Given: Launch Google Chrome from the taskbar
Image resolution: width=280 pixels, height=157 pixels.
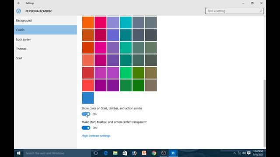Looking at the screenshot, I should [154, 153].
